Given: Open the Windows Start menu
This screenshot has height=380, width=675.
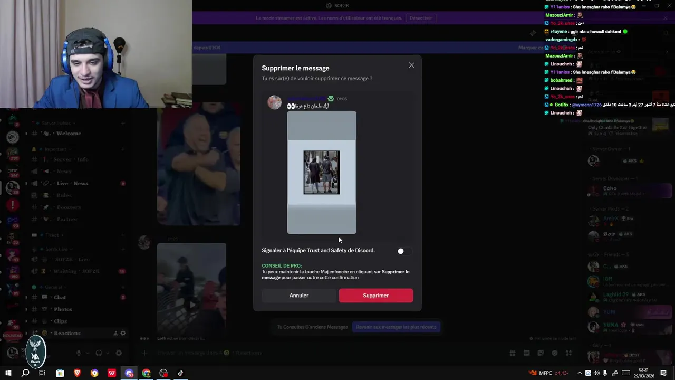Looking at the screenshot, I should point(8,373).
